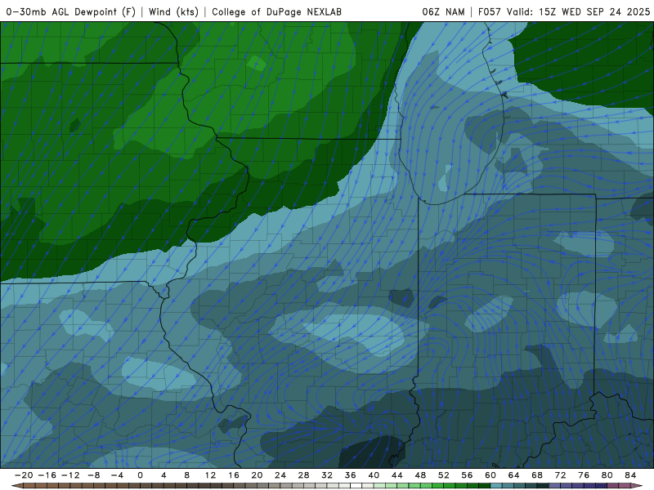654x490 pixels.
Task: Click the -20 legend value
Action: click(x=24, y=475)
